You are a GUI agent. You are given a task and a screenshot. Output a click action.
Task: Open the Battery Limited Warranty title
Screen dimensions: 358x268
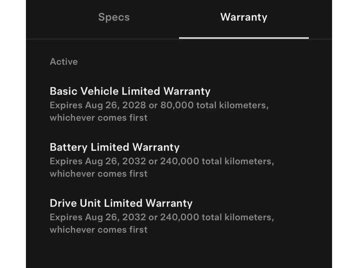[115, 147]
